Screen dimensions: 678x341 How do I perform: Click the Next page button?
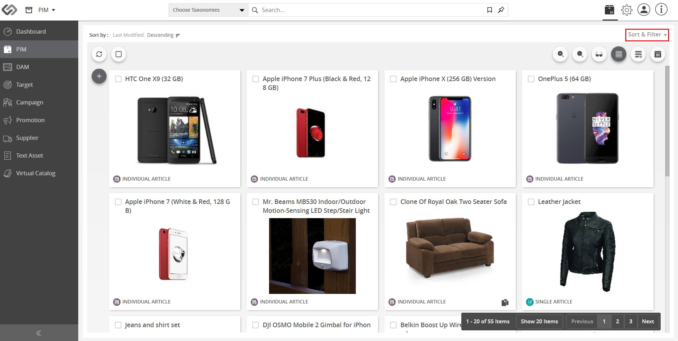[648, 322]
